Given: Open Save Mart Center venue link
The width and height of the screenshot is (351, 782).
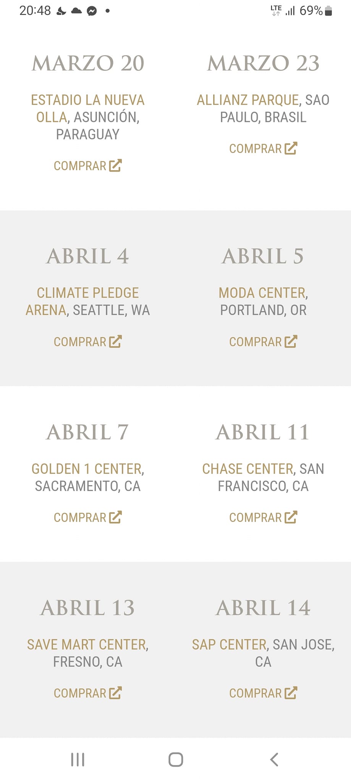Looking at the screenshot, I should tap(87, 645).
